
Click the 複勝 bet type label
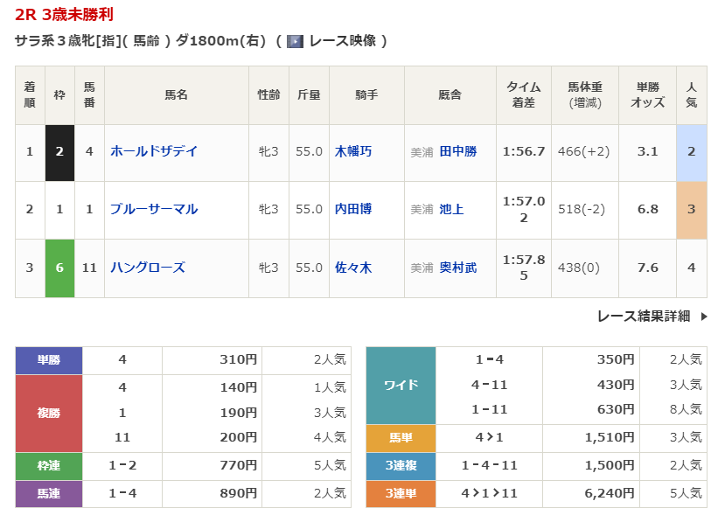49,412
